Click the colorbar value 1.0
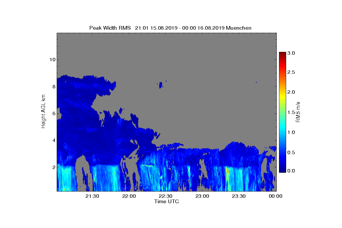This screenshot has width=342, height=228. pyautogui.click(x=291, y=132)
